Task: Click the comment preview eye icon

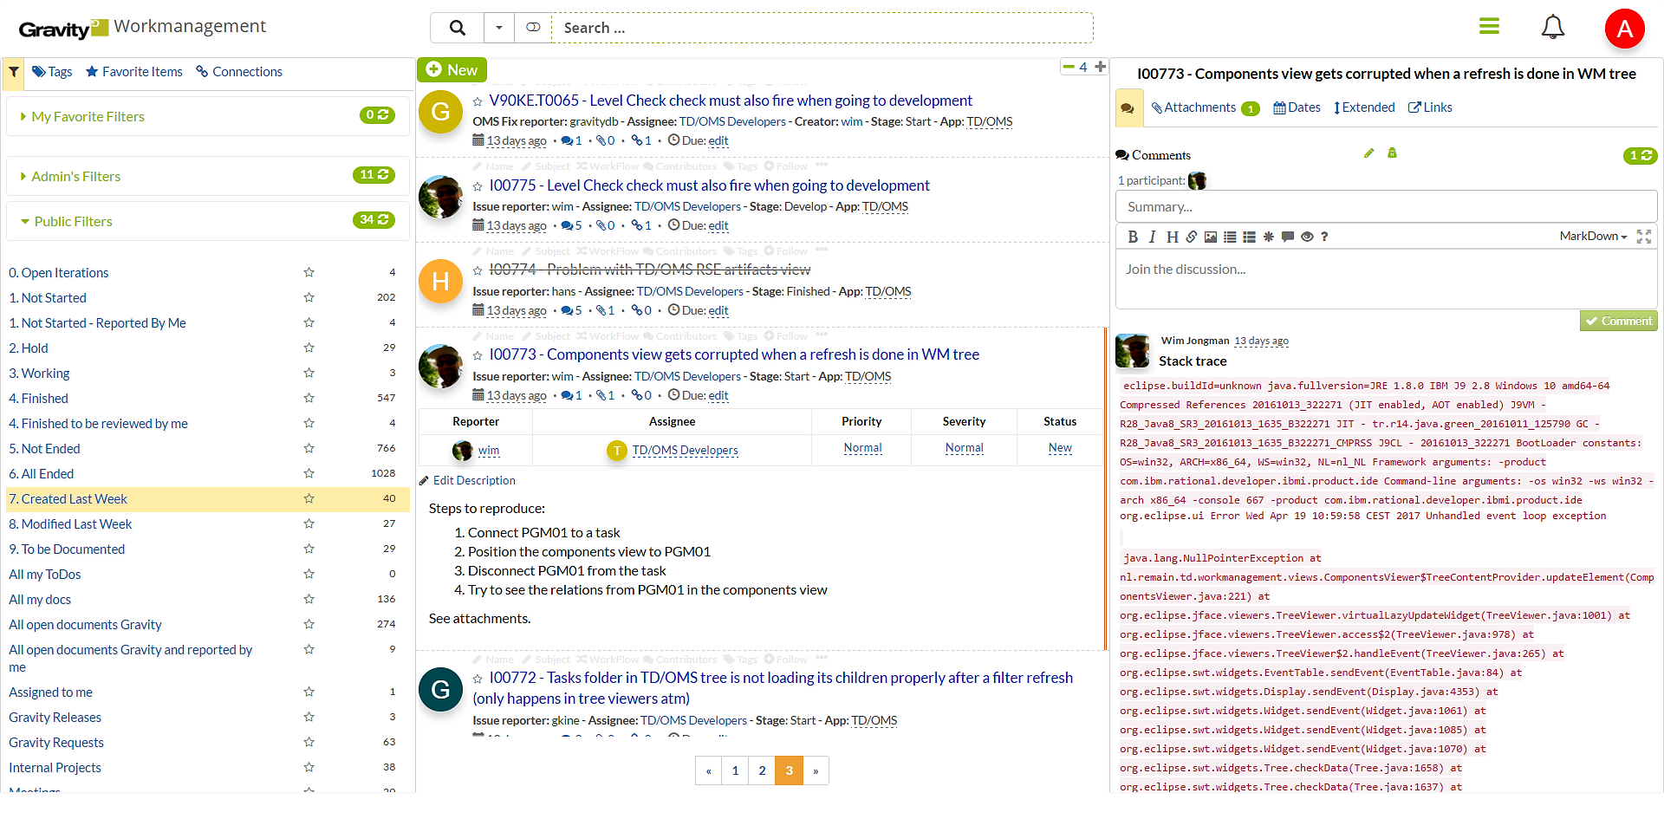Action: point(1307,237)
